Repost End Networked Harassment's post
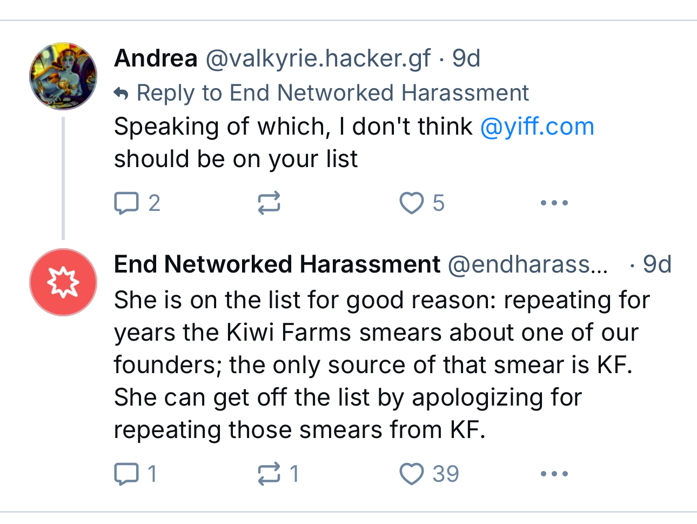 [269, 474]
